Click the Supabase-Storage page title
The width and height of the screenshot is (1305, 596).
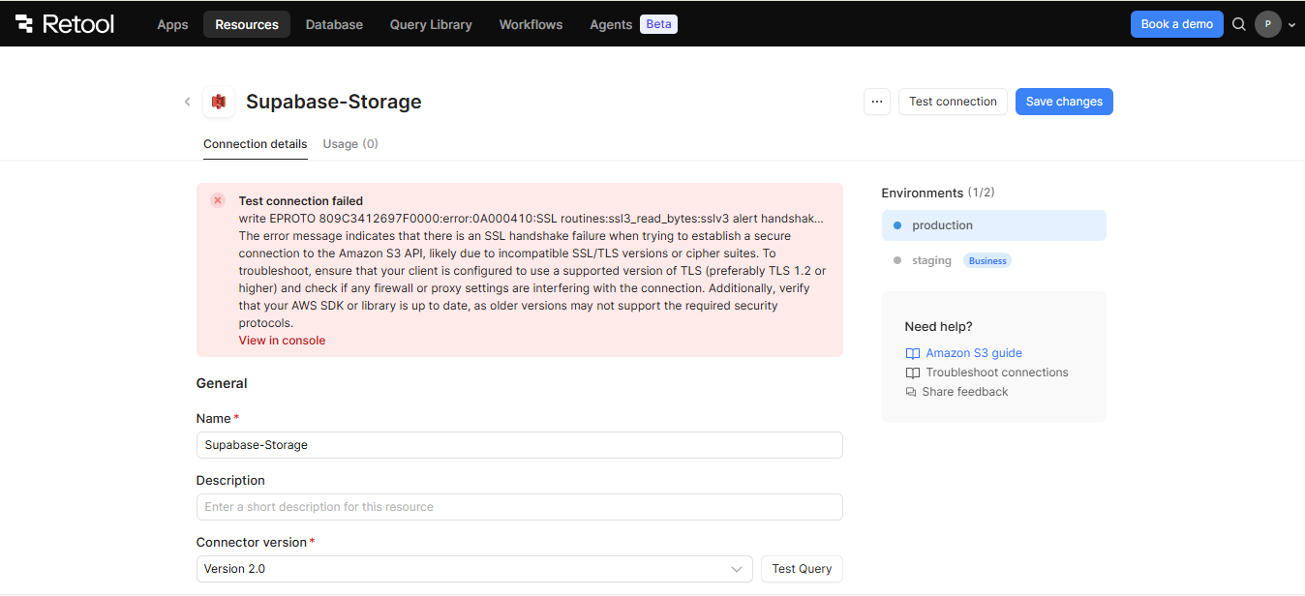point(334,102)
